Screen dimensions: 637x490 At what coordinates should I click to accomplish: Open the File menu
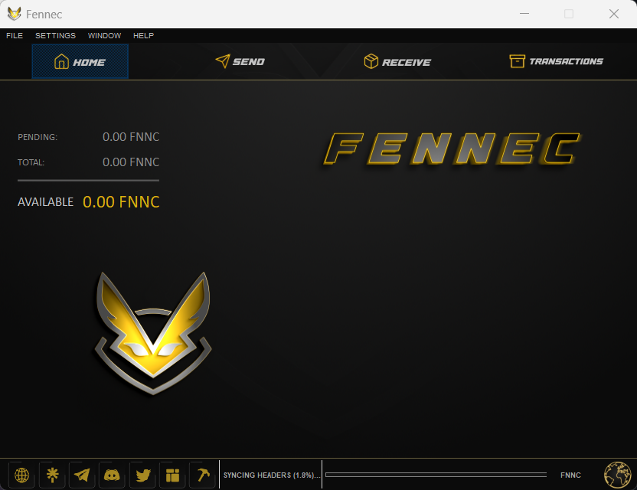(14, 35)
